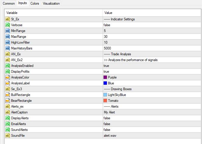Click the integer icon beside MinRange
202x144 pixels.
point(8,31)
